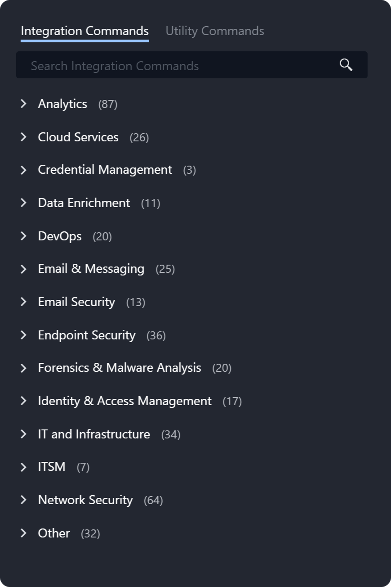
Task: Open the Forensics & Malware Analysis label
Action: [x=120, y=368]
